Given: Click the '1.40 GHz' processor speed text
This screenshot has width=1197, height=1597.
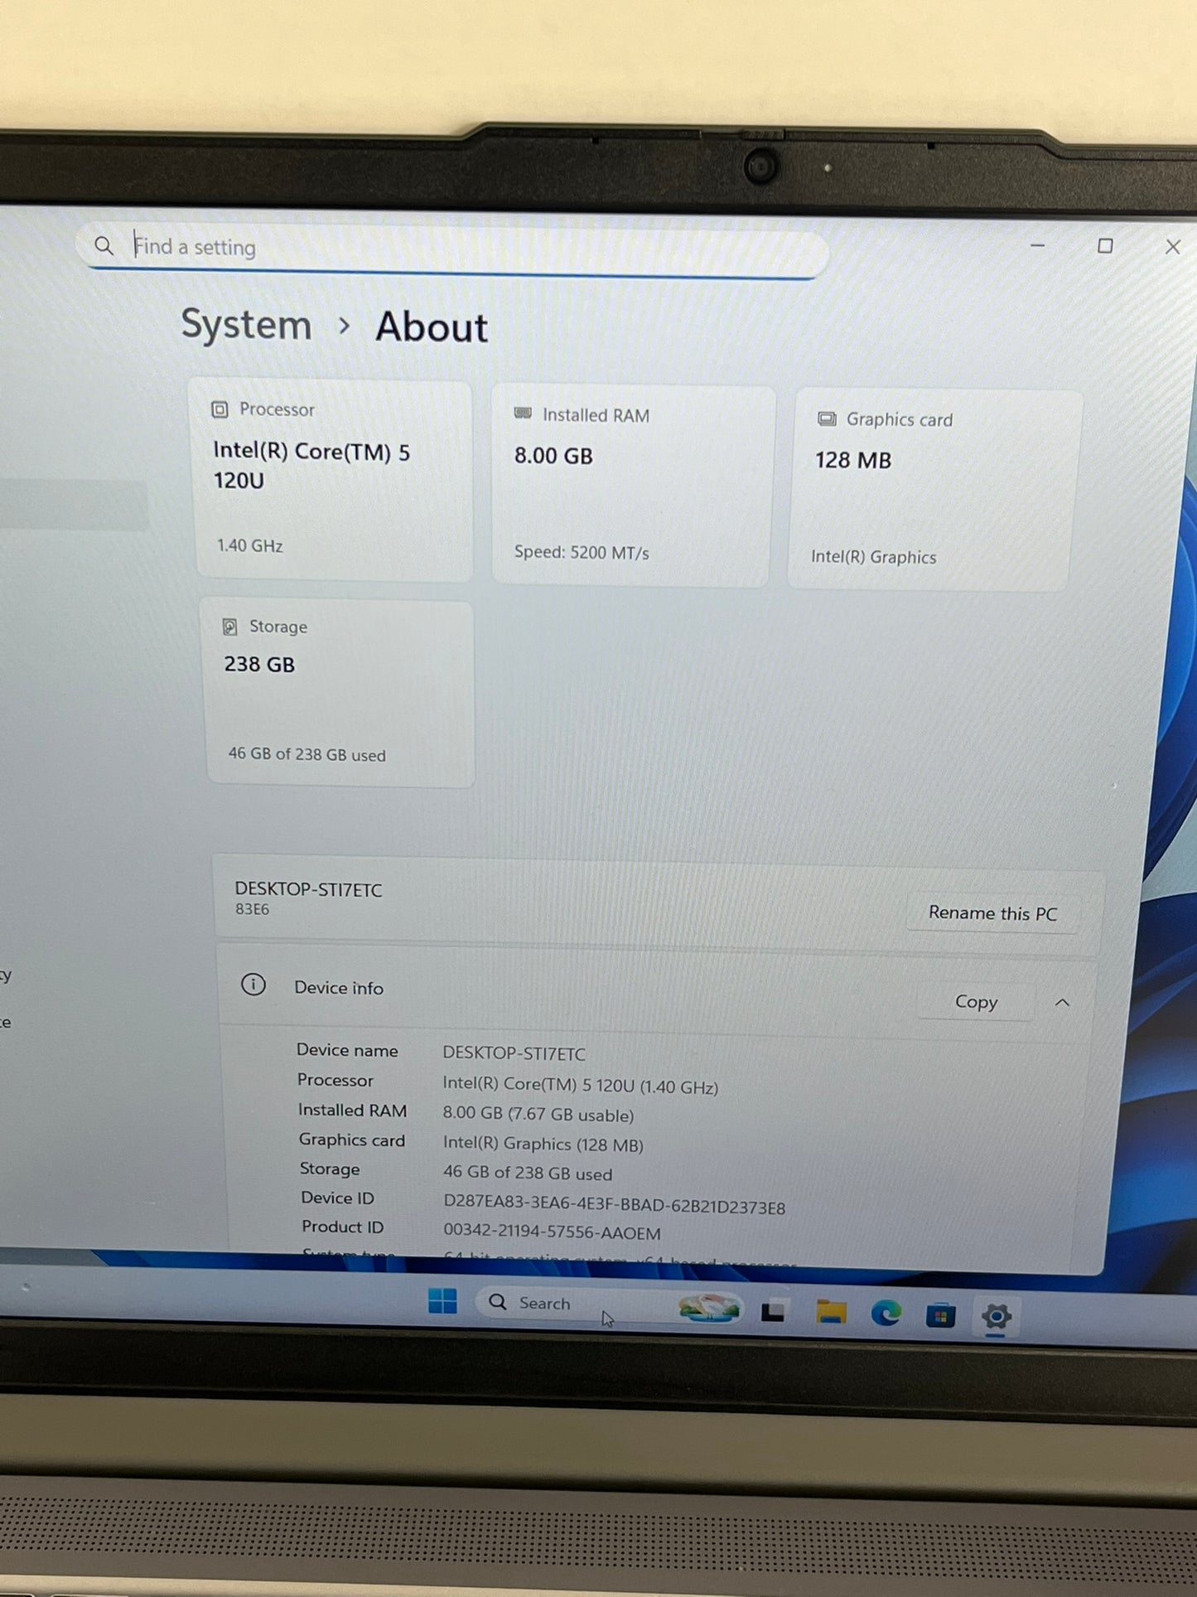Looking at the screenshot, I should click(x=250, y=545).
